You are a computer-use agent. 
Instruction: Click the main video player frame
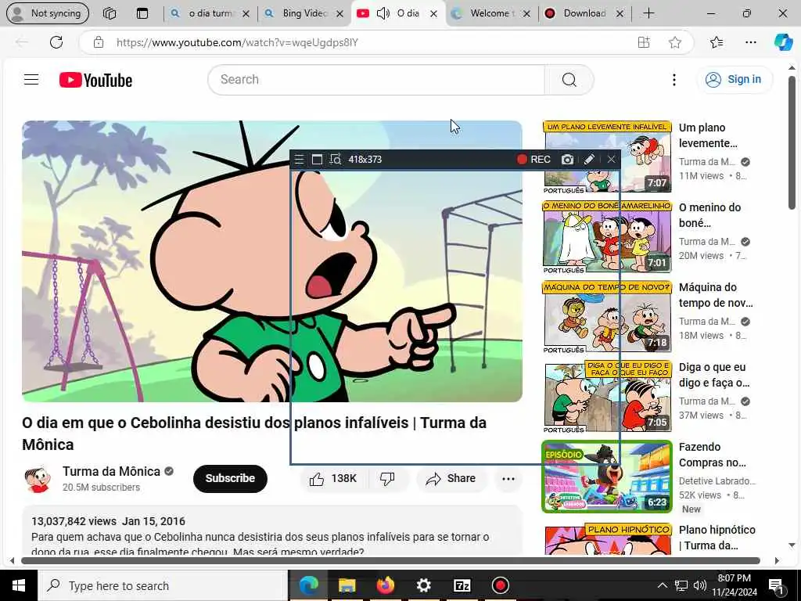click(271, 261)
